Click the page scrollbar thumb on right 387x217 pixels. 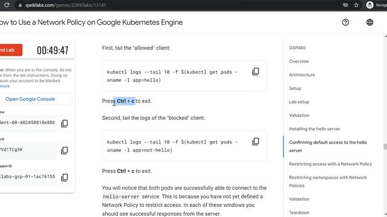pyautogui.click(x=385, y=146)
